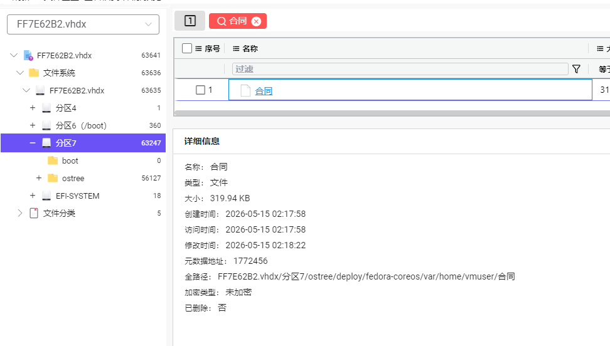This screenshot has height=346, width=610.
Task: Click the disk icon beside FF7E62B2.vhdx child
Action: click(40, 90)
